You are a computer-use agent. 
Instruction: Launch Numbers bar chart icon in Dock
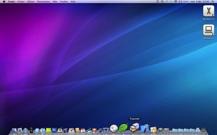coord(89,130)
